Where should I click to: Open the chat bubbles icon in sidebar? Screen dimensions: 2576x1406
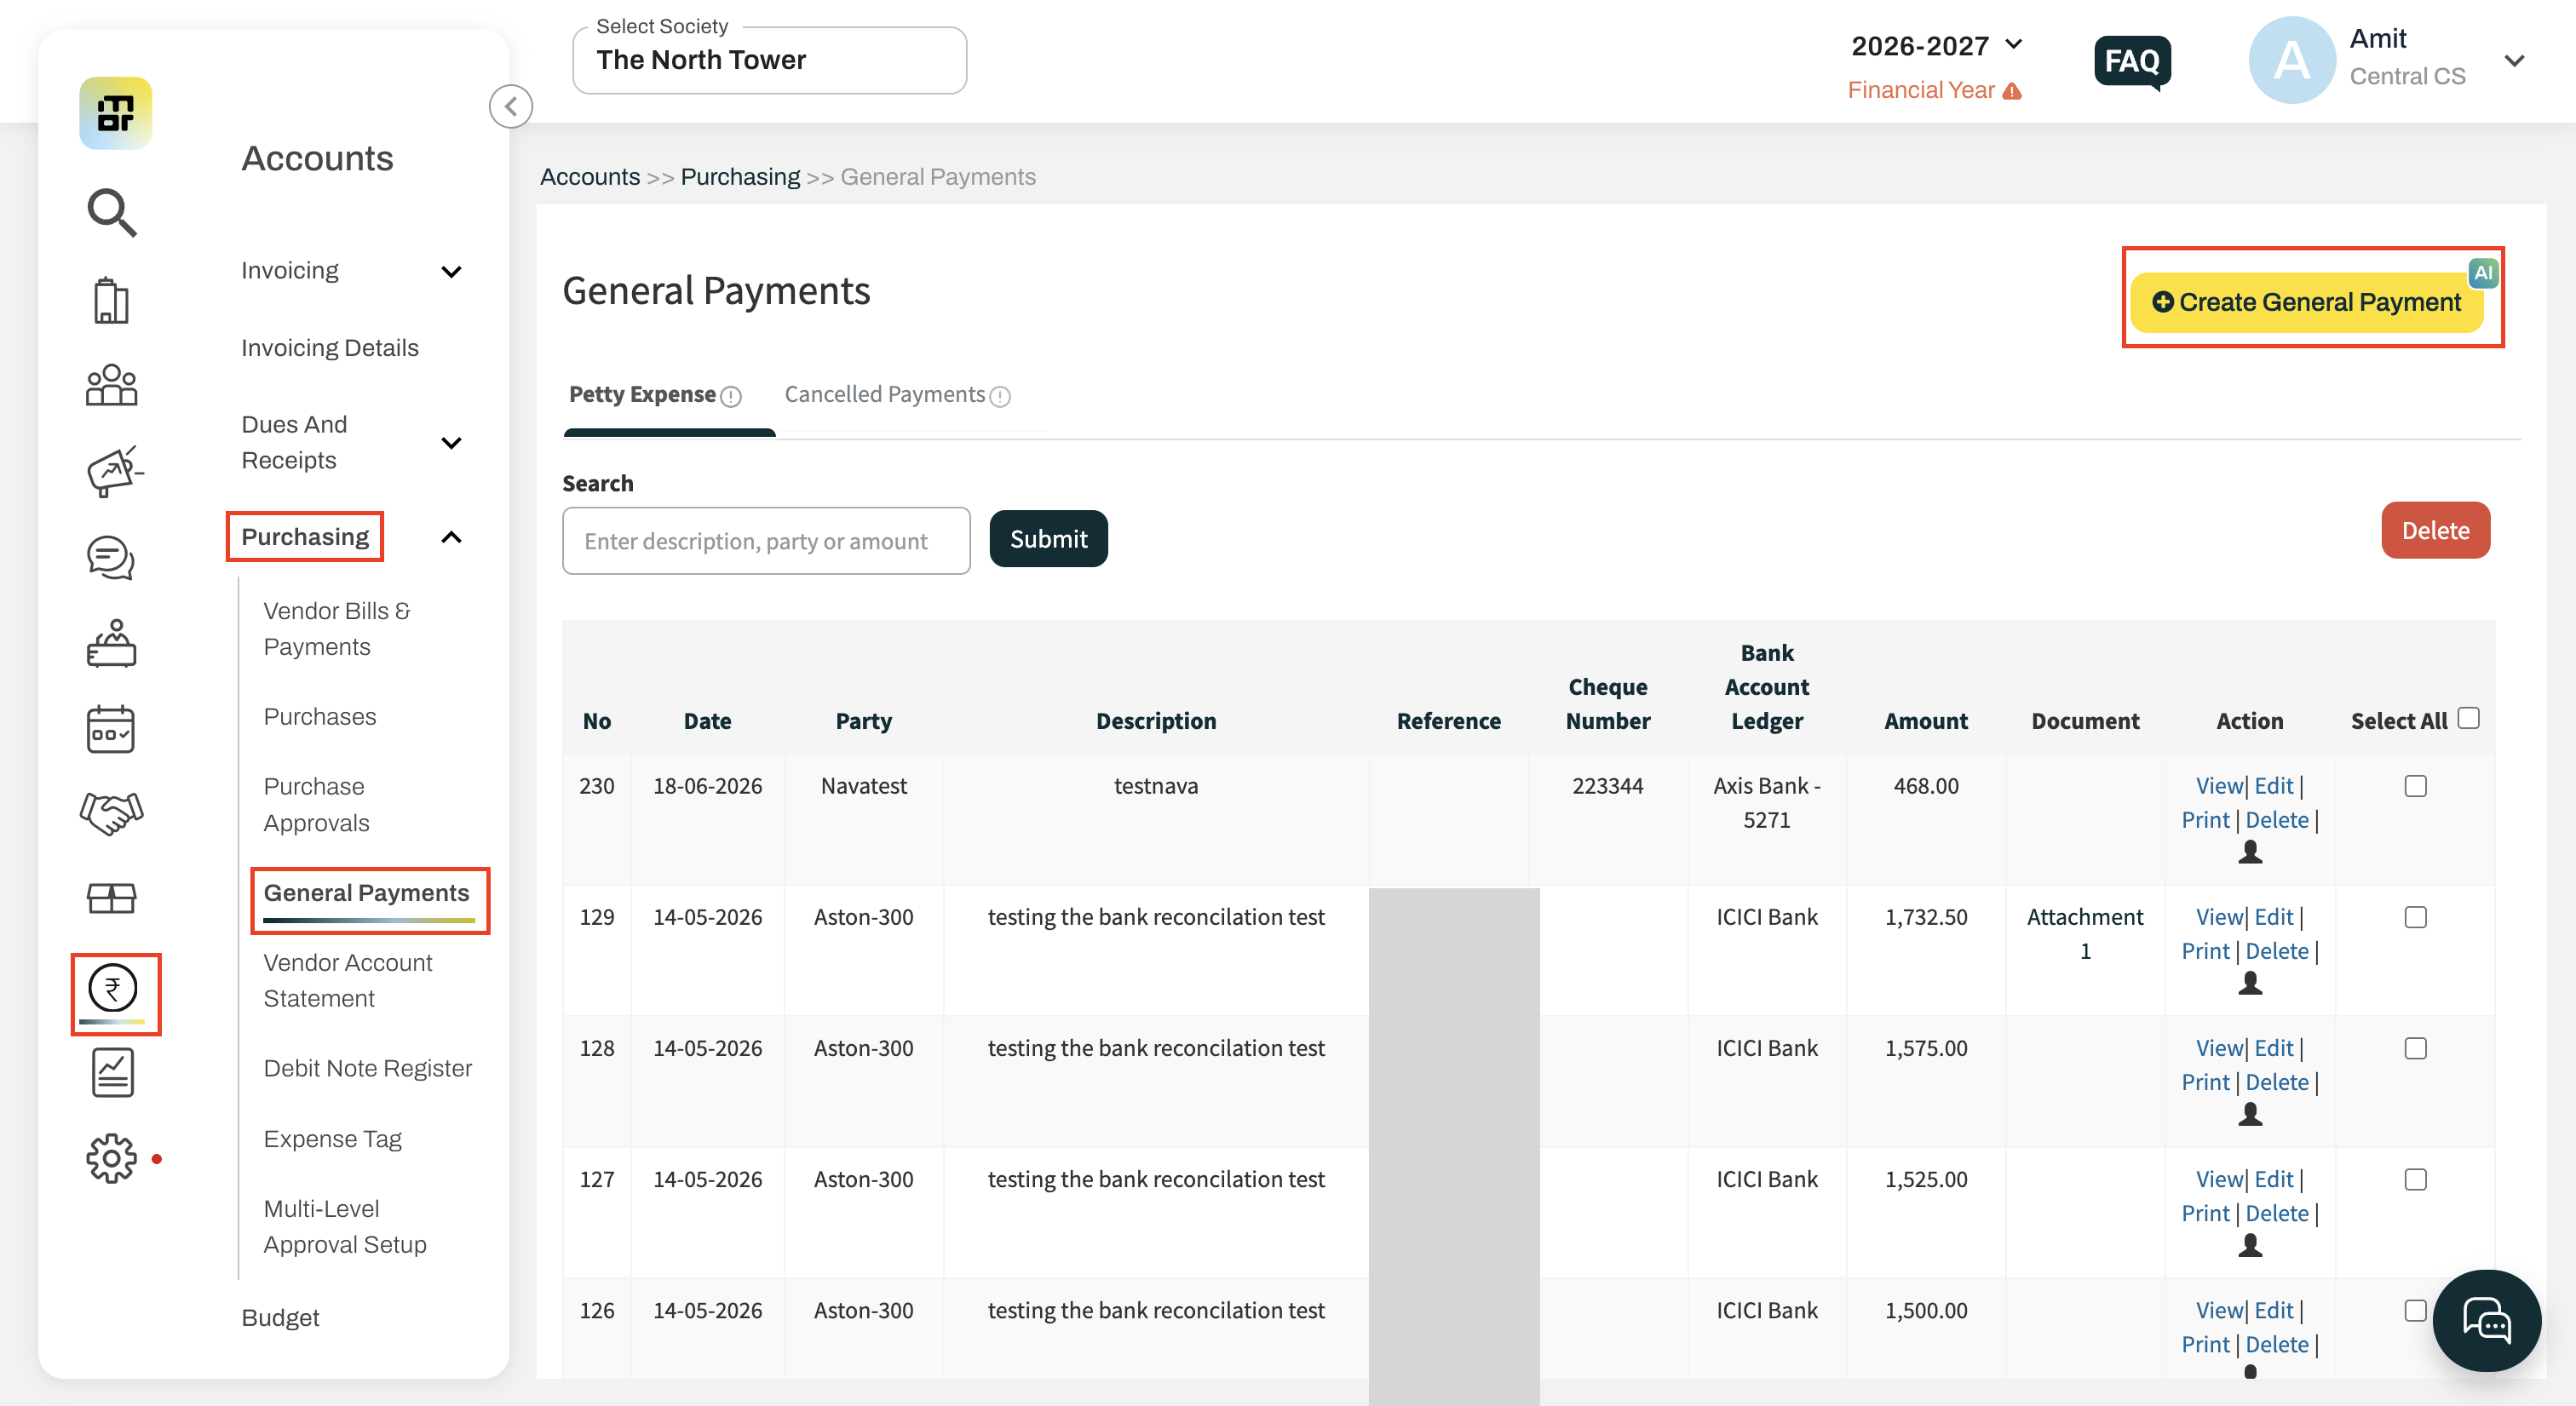tap(112, 558)
